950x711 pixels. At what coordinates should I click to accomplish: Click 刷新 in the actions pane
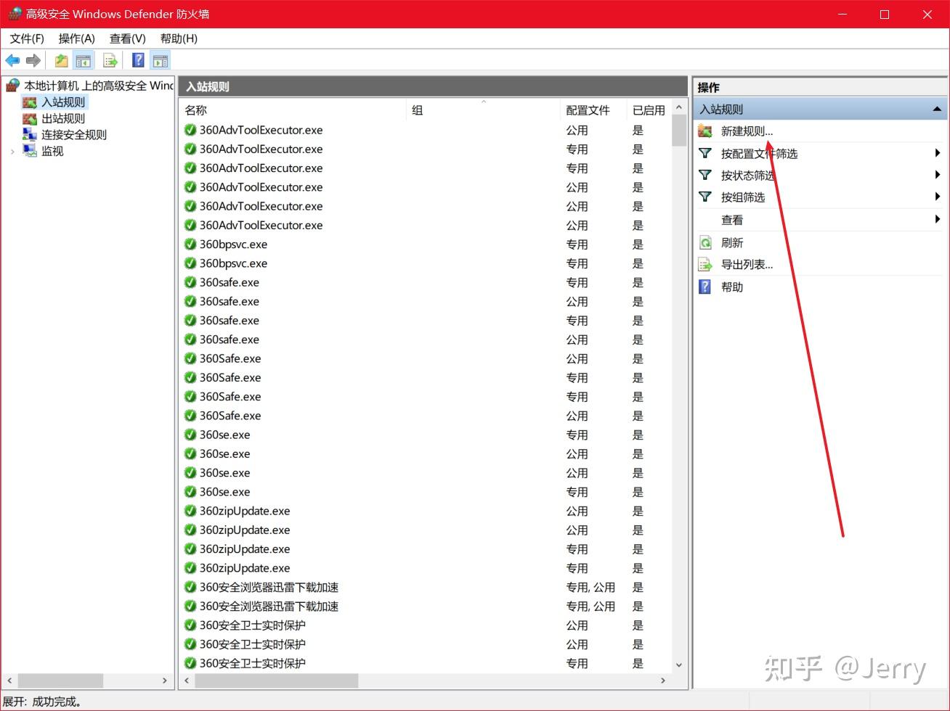click(x=732, y=242)
